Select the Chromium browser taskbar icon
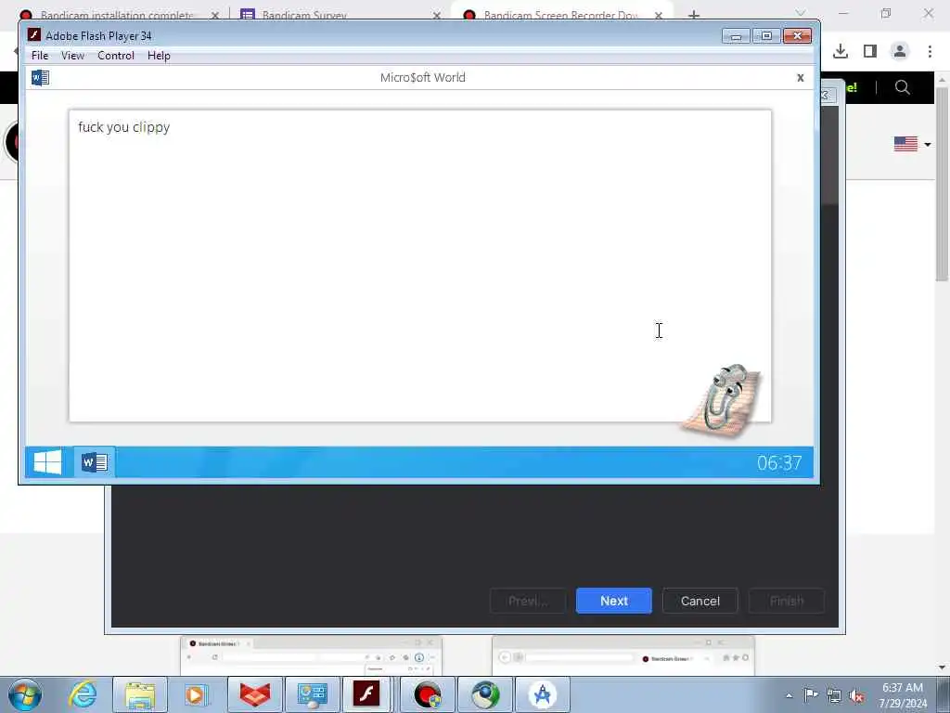The height and width of the screenshot is (713, 950). (x=485, y=694)
